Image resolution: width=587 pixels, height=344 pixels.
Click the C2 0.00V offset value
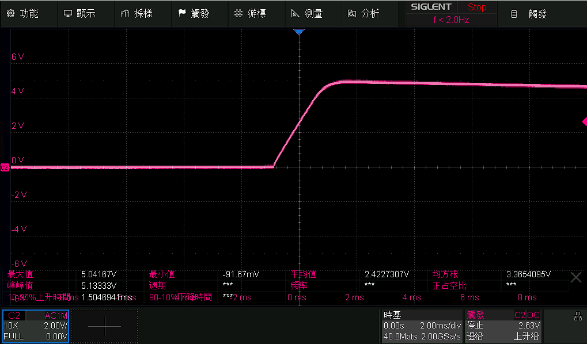click(56, 336)
